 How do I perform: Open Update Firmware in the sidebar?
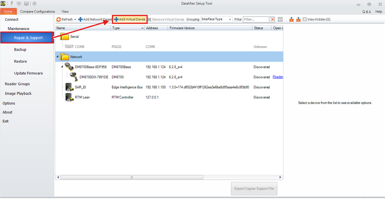[x=28, y=73]
